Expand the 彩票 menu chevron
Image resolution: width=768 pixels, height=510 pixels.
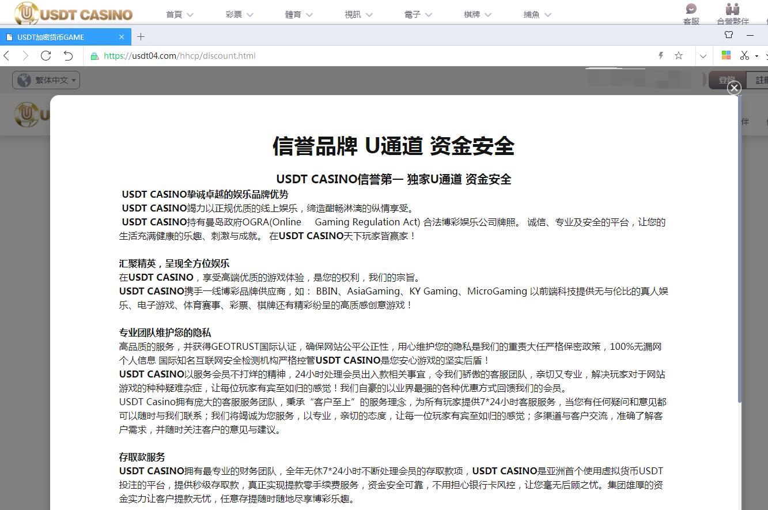250,15
